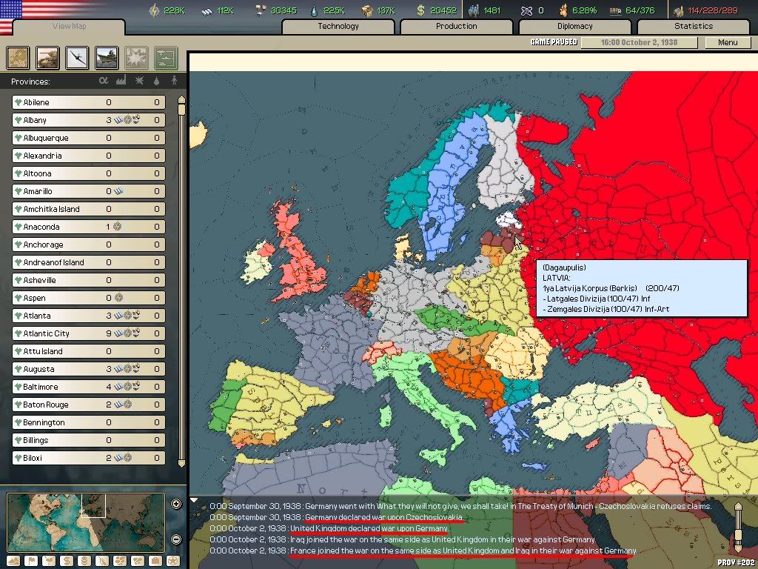This screenshot has height=569, width=758.
Task: Click the green unit deployment icon
Action: [x=166, y=58]
